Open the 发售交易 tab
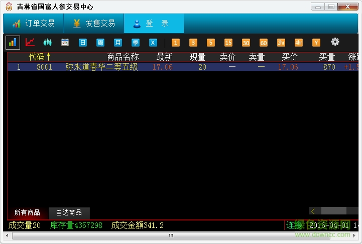The image size is (362, 244). point(94,24)
